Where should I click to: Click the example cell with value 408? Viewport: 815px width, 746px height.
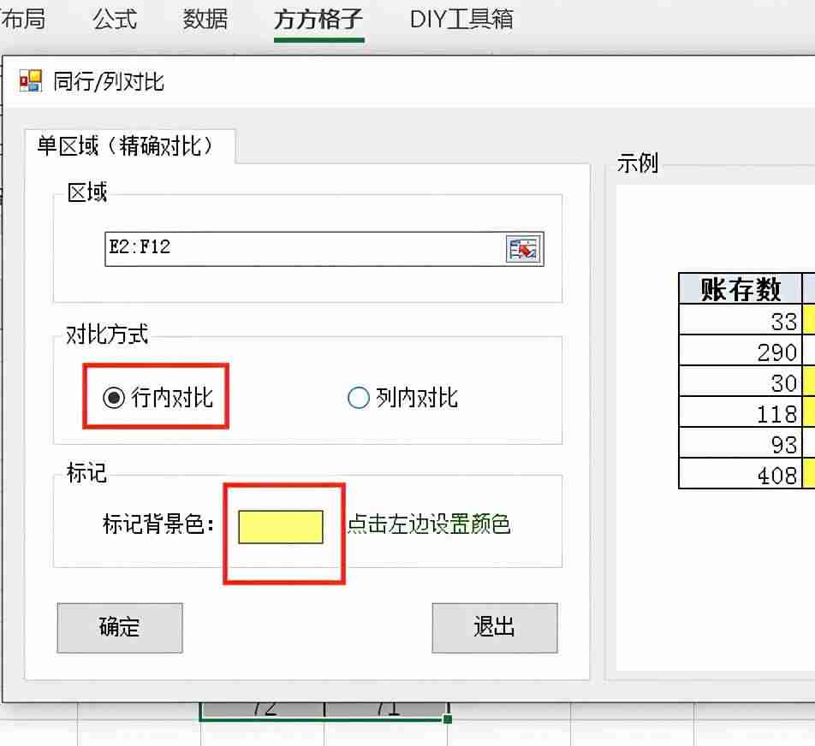coord(741,473)
